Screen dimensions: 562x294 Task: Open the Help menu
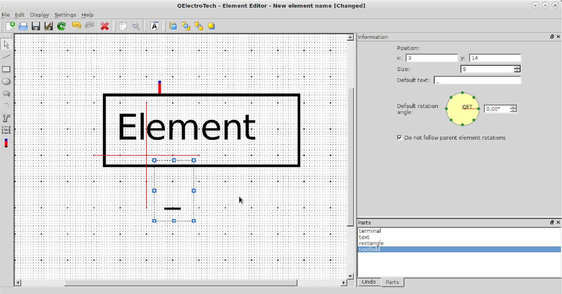coord(87,15)
